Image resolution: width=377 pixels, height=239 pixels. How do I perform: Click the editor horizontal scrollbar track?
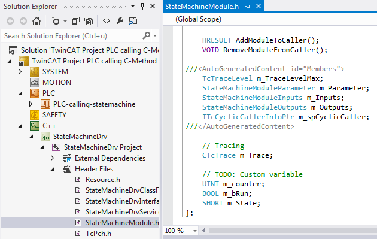click(x=293, y=231)
